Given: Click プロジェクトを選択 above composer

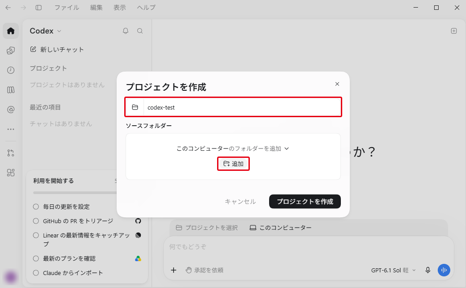Looking at the screenshot, I should (x=207, y=228).
